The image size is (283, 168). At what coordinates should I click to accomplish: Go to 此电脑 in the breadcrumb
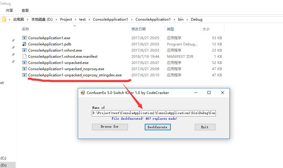pos(19,19)
